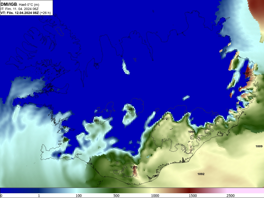Click the 411 height value on the map
The image size is (264, 198).
point(96,121)
